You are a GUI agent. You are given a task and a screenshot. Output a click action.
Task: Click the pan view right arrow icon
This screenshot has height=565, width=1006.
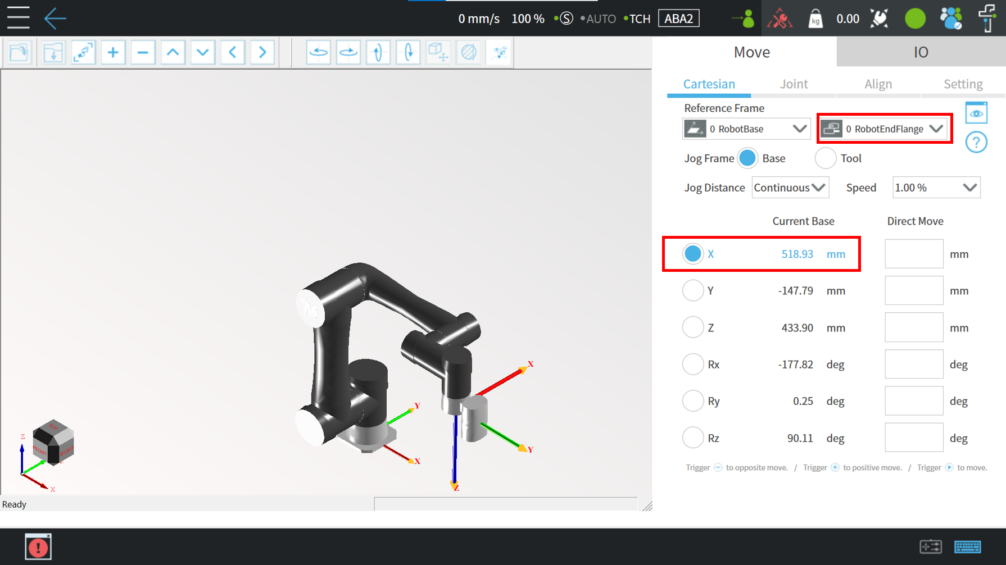click(262, 53)
